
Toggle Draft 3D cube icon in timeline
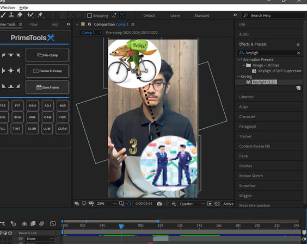(13, 223)
